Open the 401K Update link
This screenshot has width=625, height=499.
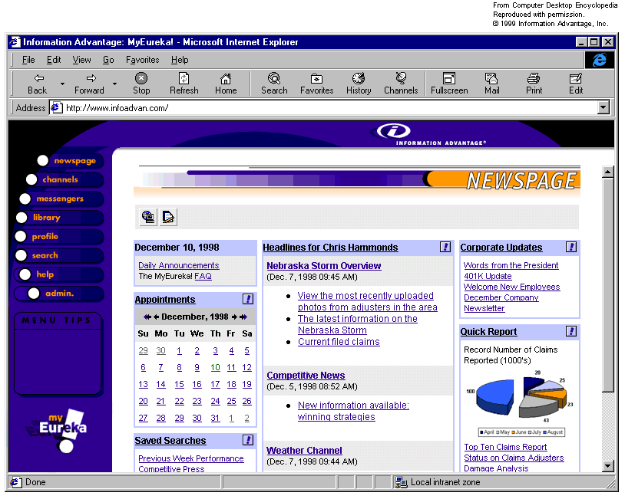click(488, 276)
